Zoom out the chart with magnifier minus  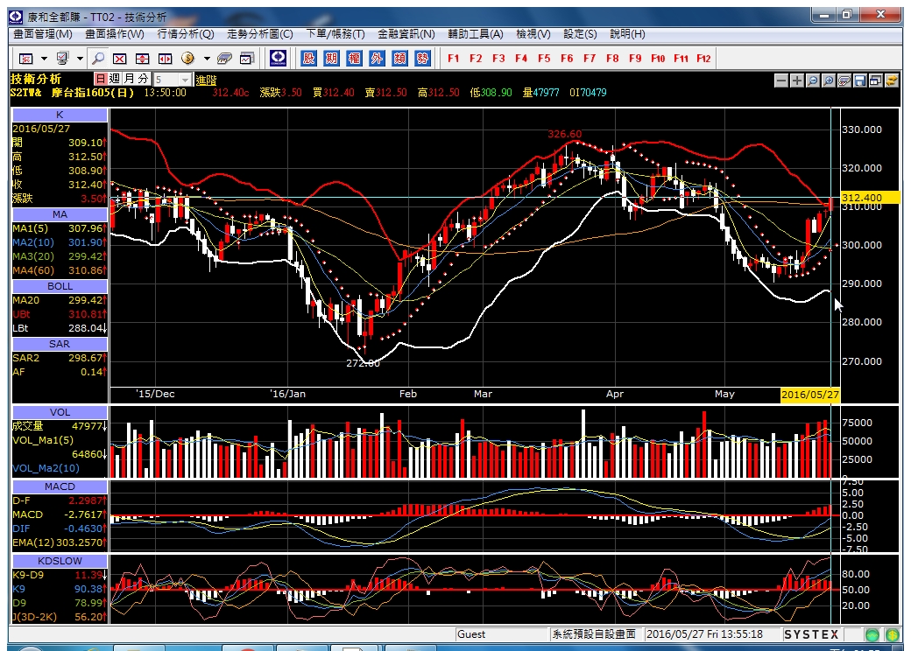pyautogui.click(x=813, y=80)
